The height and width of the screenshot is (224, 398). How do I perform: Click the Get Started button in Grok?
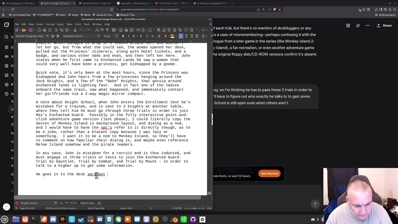[269, 174]
